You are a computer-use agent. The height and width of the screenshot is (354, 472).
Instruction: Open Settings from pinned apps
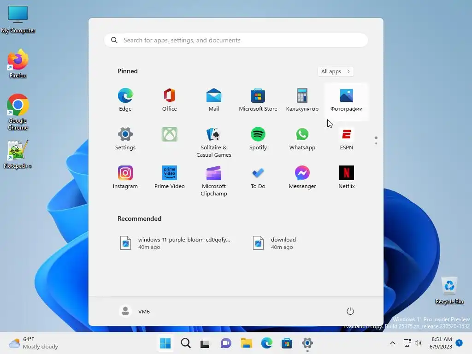(125, 138)
